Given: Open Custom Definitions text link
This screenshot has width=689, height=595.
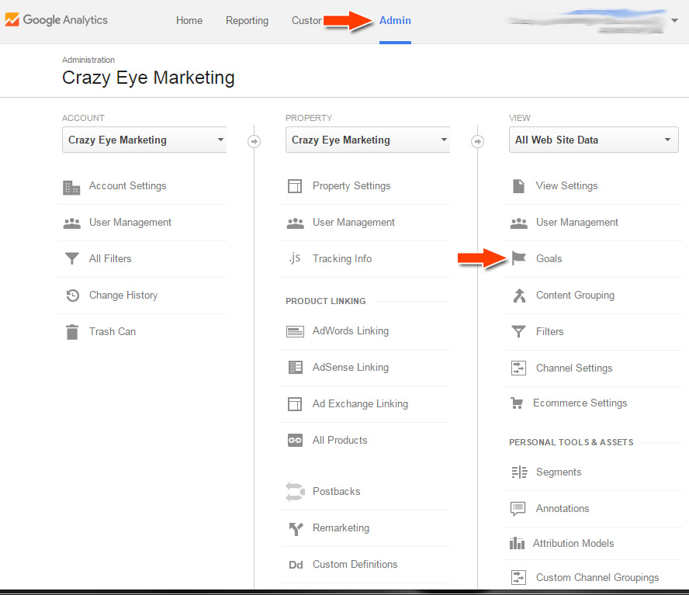Looking at the screenshot, I should [x=355, y=564].
